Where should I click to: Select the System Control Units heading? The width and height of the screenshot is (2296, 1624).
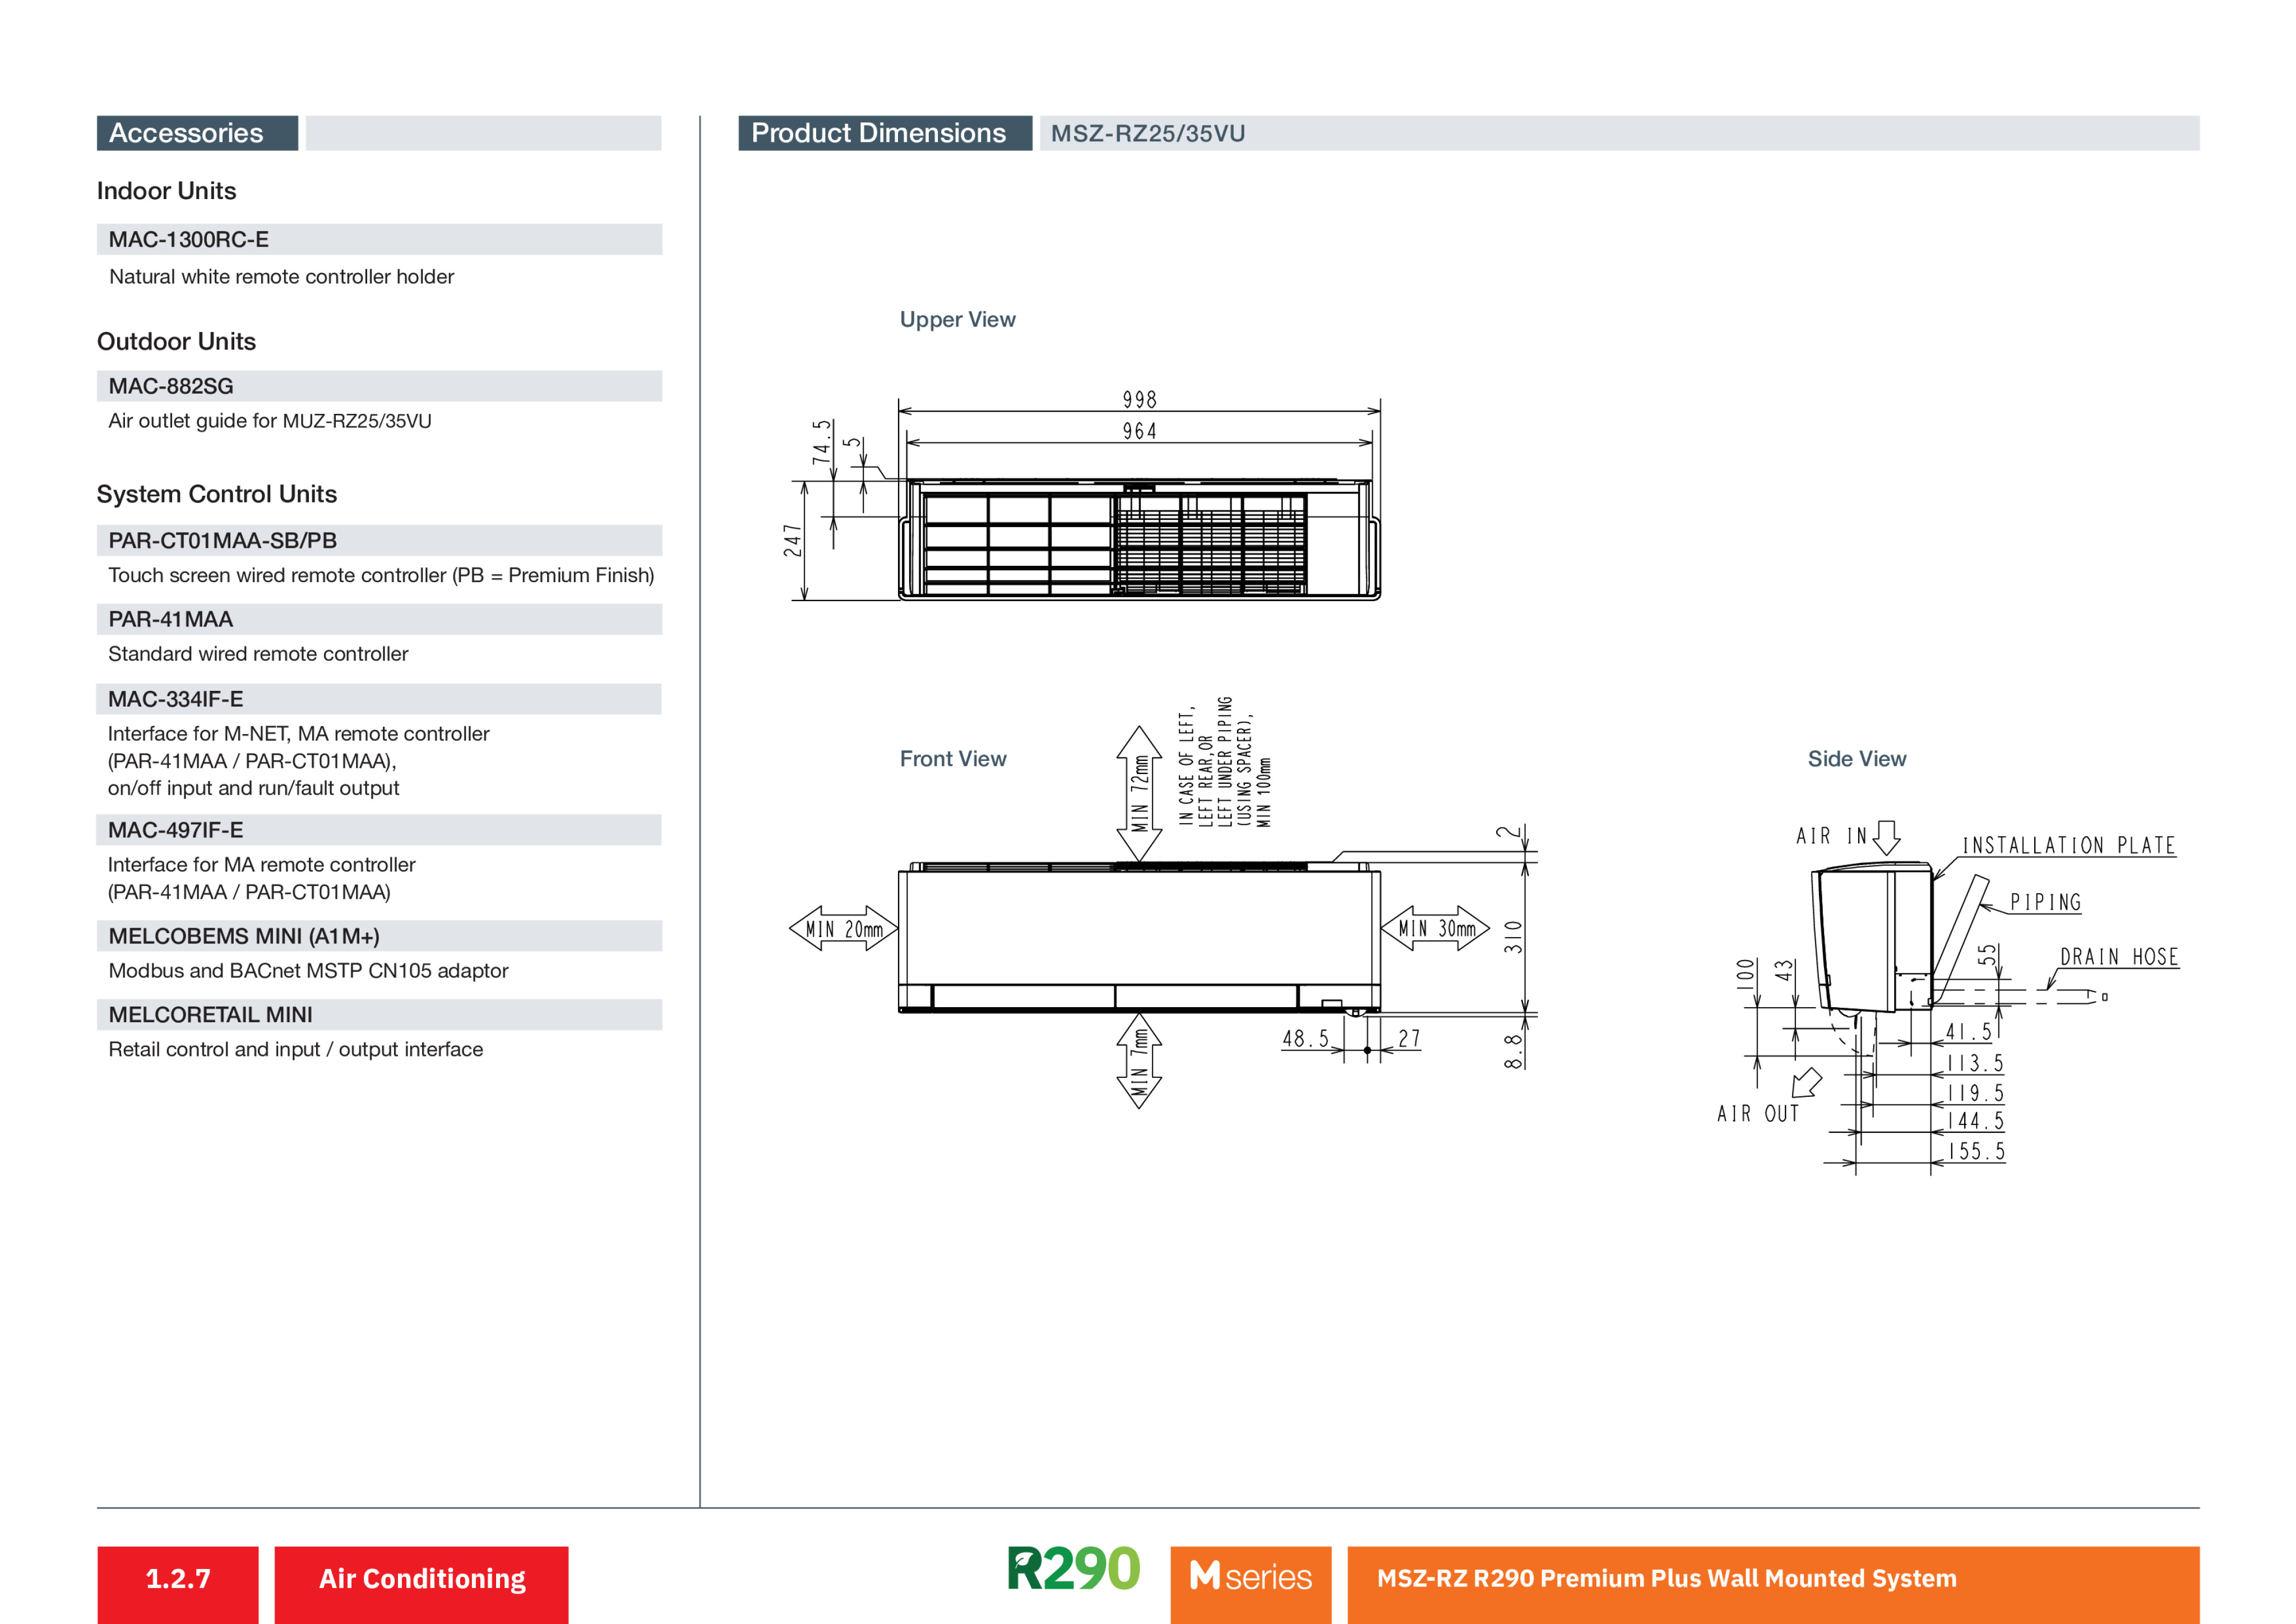(216, 493)
